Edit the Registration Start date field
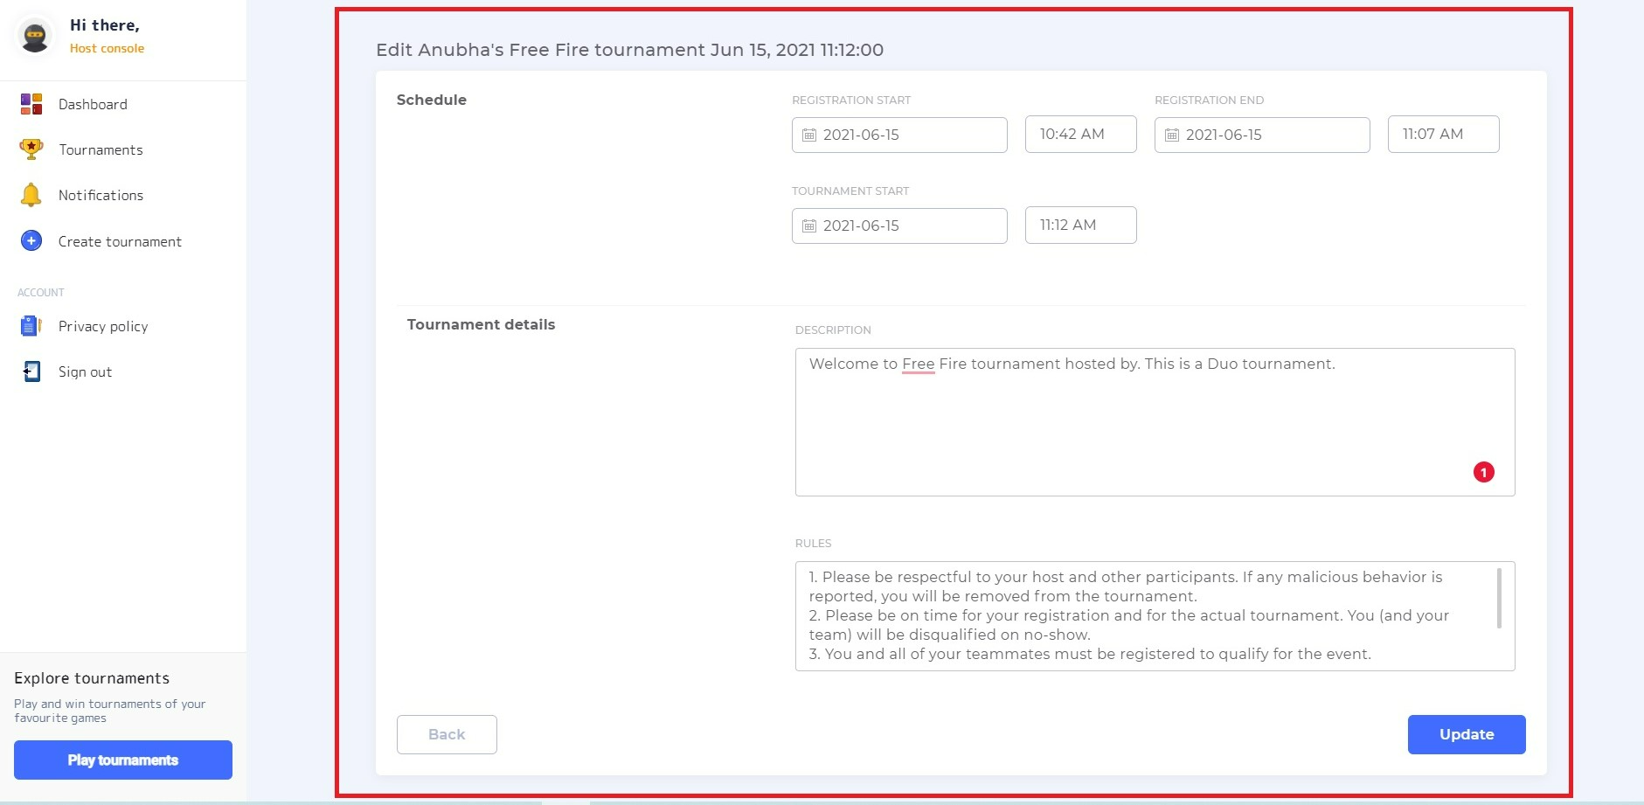Viewport: 1644px width, 805px height. coord(899,135)
